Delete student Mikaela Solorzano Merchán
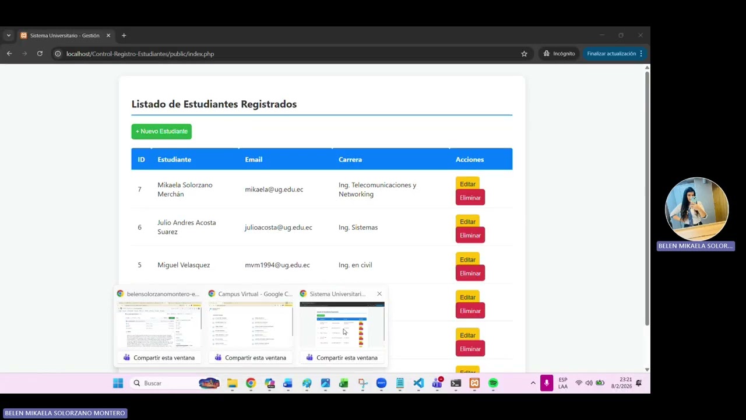Screen dimensions: 746x420 pos(470,198)
